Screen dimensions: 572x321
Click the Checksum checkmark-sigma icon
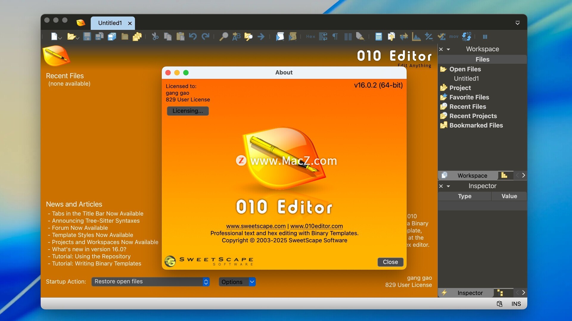click(x=441, y=37)
